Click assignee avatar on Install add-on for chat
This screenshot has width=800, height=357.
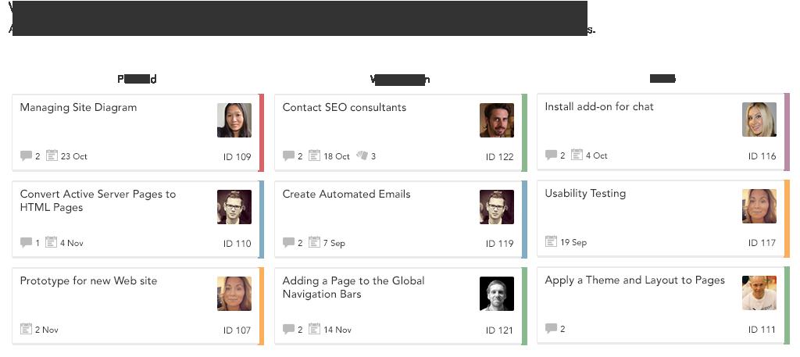(759, 120)
